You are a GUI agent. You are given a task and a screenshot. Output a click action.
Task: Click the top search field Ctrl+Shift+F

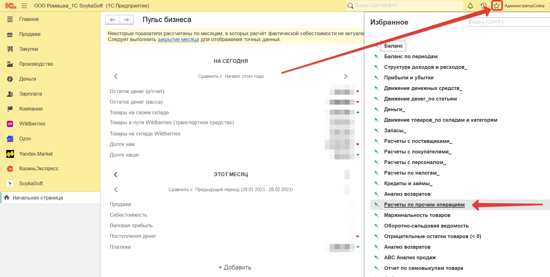[405, 6]
